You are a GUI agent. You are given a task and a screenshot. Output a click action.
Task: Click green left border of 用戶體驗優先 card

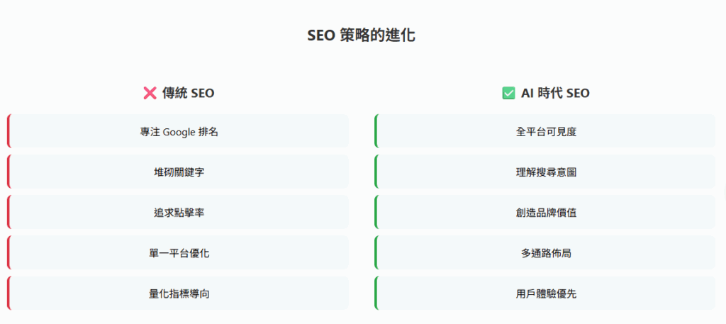(376, 293)
